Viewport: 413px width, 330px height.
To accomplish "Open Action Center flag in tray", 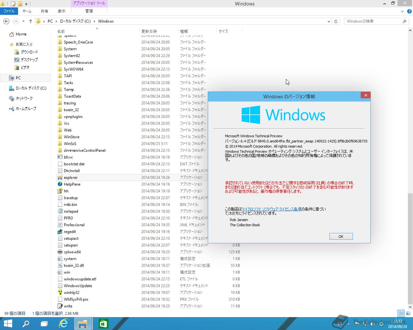I will pos(357,324).
